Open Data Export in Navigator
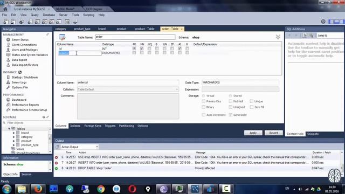 [x=19, y=60]
